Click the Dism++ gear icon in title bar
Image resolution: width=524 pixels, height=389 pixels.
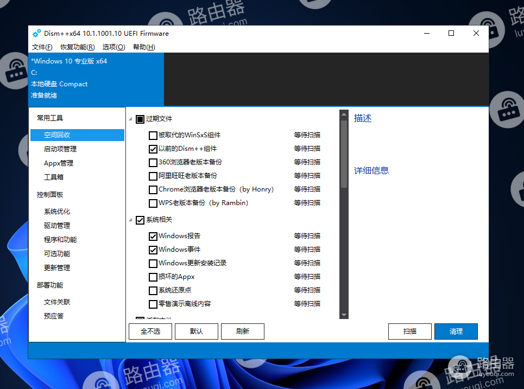tap(36, 34)
